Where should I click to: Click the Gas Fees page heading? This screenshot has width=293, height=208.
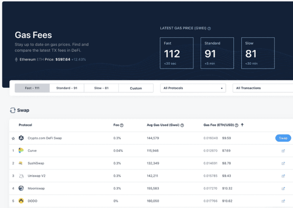point(33,35)
